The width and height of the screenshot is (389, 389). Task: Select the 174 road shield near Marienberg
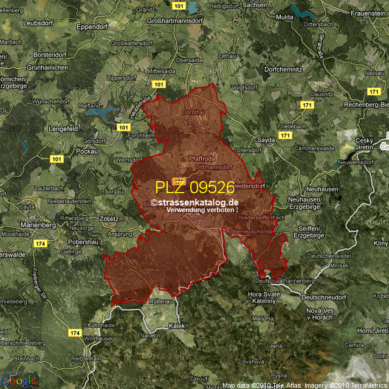(x=40, y=243)
